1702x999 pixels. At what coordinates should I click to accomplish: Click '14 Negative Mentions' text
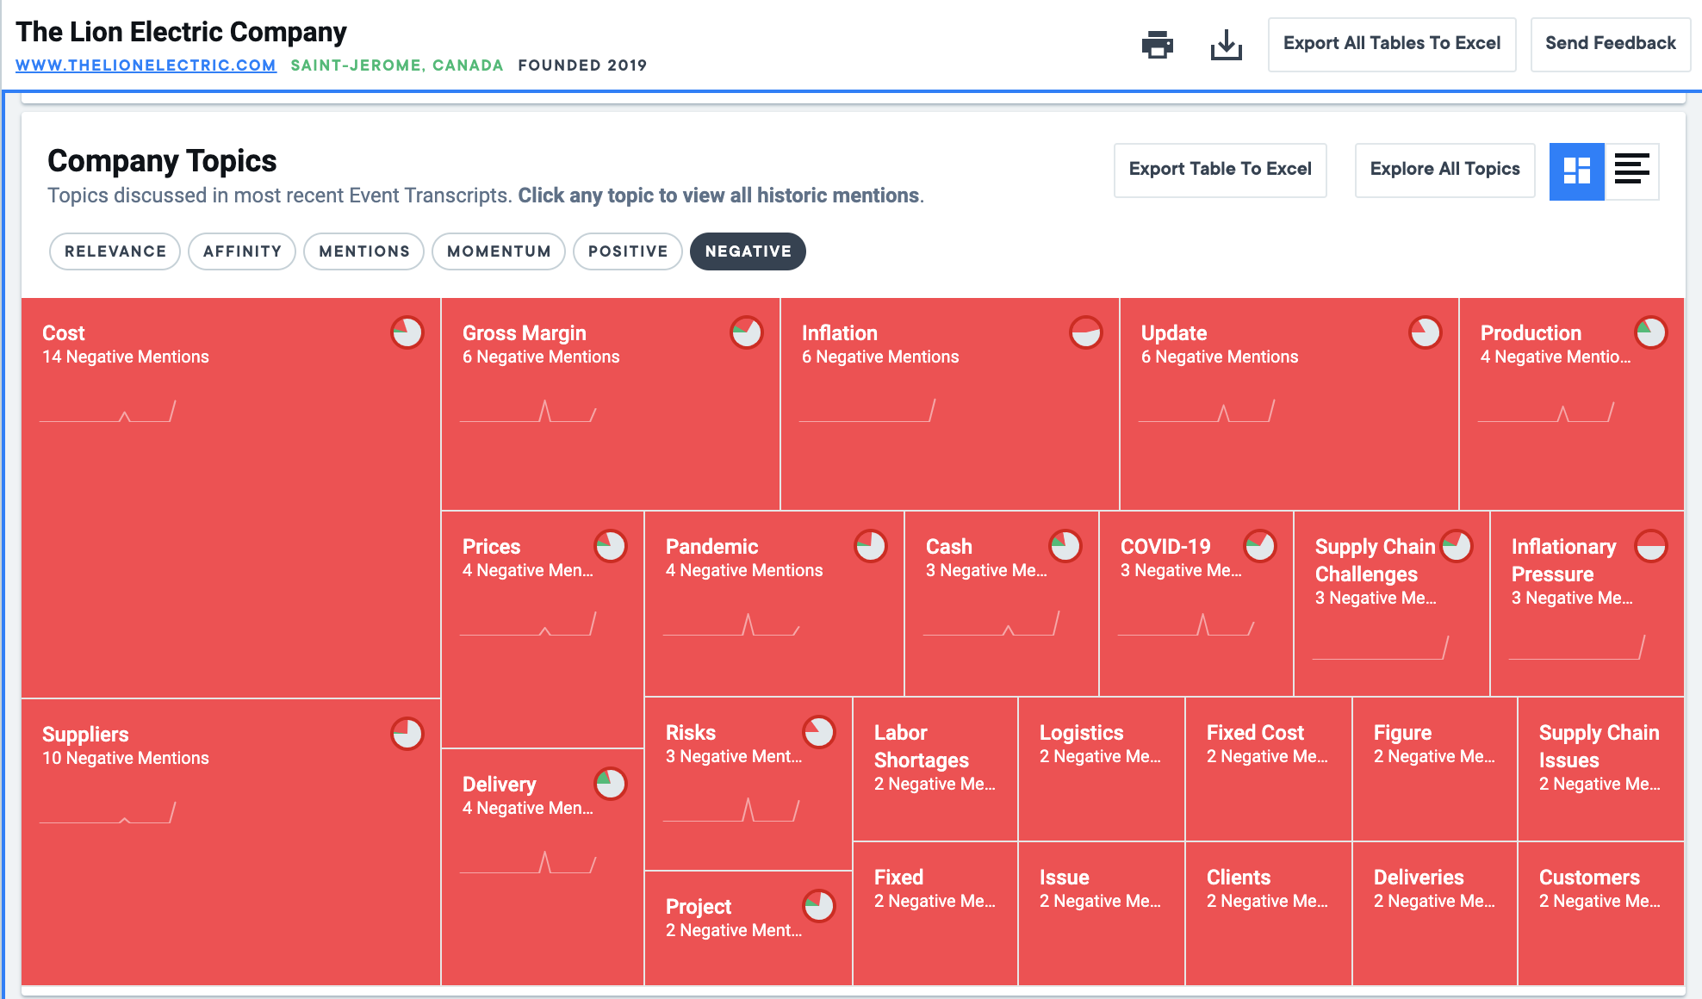(x=126, y=357)
